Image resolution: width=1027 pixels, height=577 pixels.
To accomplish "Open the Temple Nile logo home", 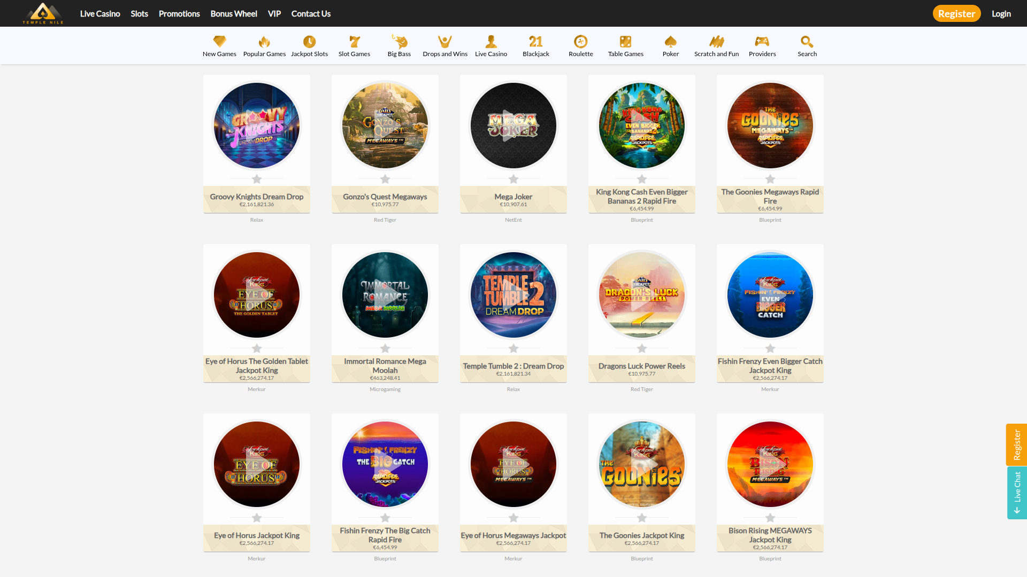I will point(43,13).
